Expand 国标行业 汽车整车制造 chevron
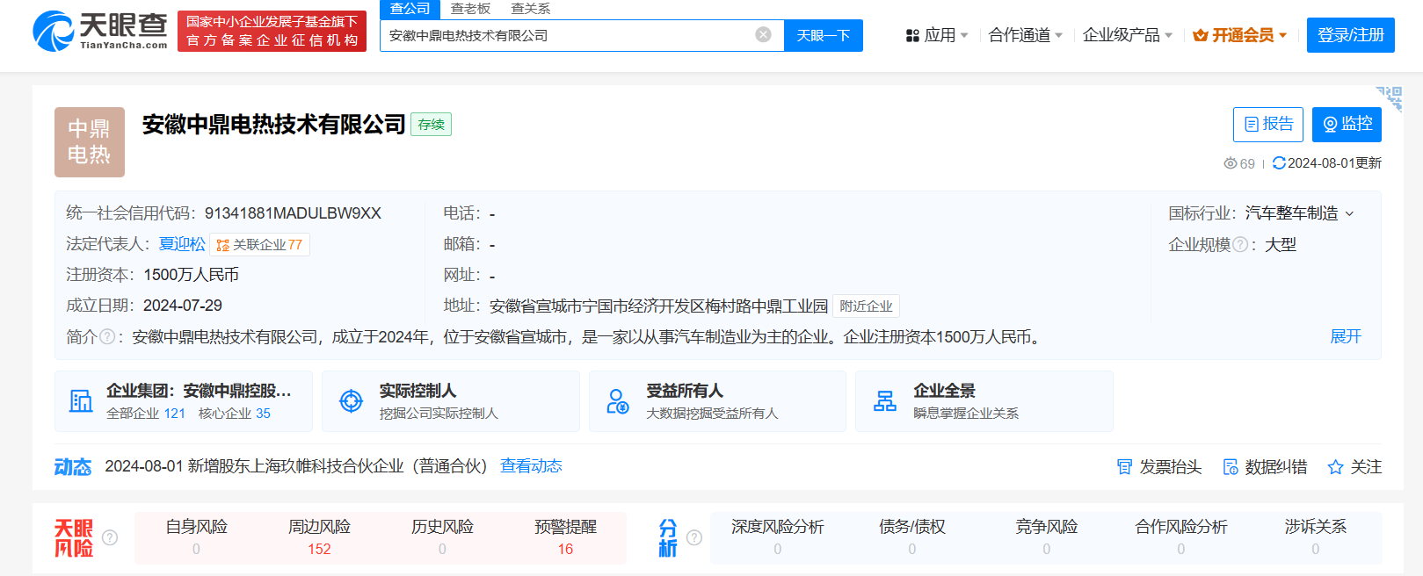Viewport: 1423px width, 576px height. [x=1350, y=213]
